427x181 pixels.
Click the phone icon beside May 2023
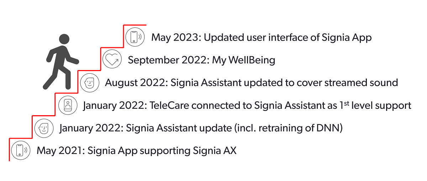tap(135, 37)
